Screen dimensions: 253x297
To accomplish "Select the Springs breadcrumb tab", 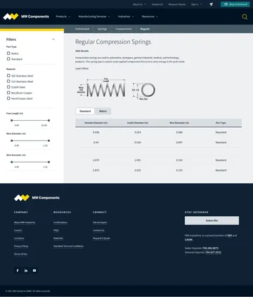I will click(103, 29).
